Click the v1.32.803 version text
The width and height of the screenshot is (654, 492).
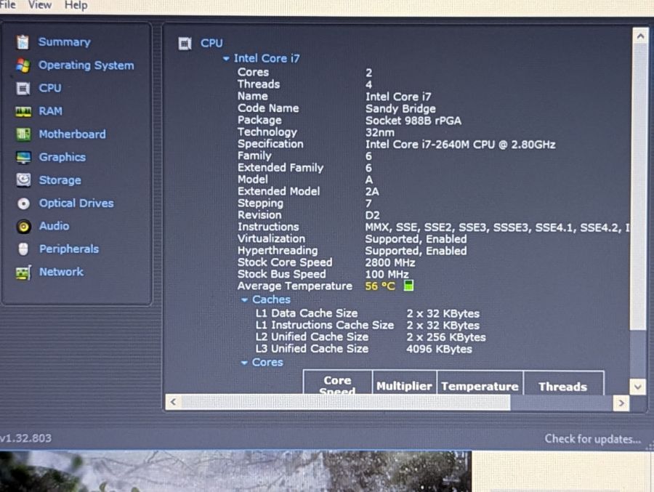[26, 438]
